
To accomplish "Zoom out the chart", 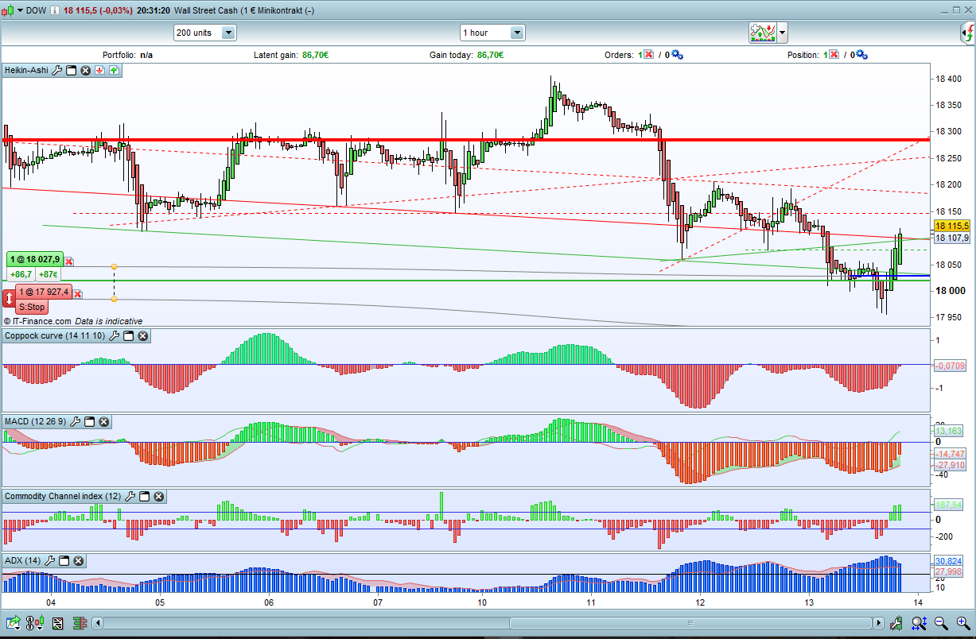I will click(941, 623).
